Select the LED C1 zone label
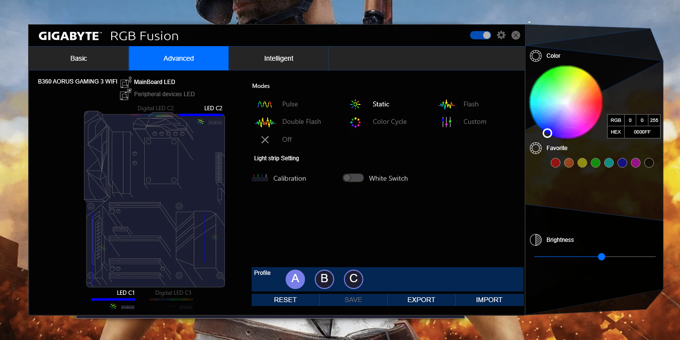The width and height of the screenshot is (680, 340). (126, 293)
